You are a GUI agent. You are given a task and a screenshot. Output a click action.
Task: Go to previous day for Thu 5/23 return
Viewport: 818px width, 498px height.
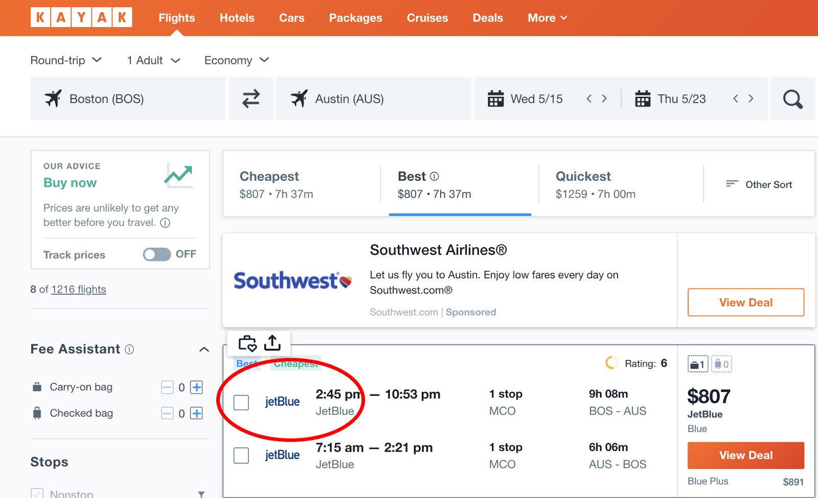735,99
